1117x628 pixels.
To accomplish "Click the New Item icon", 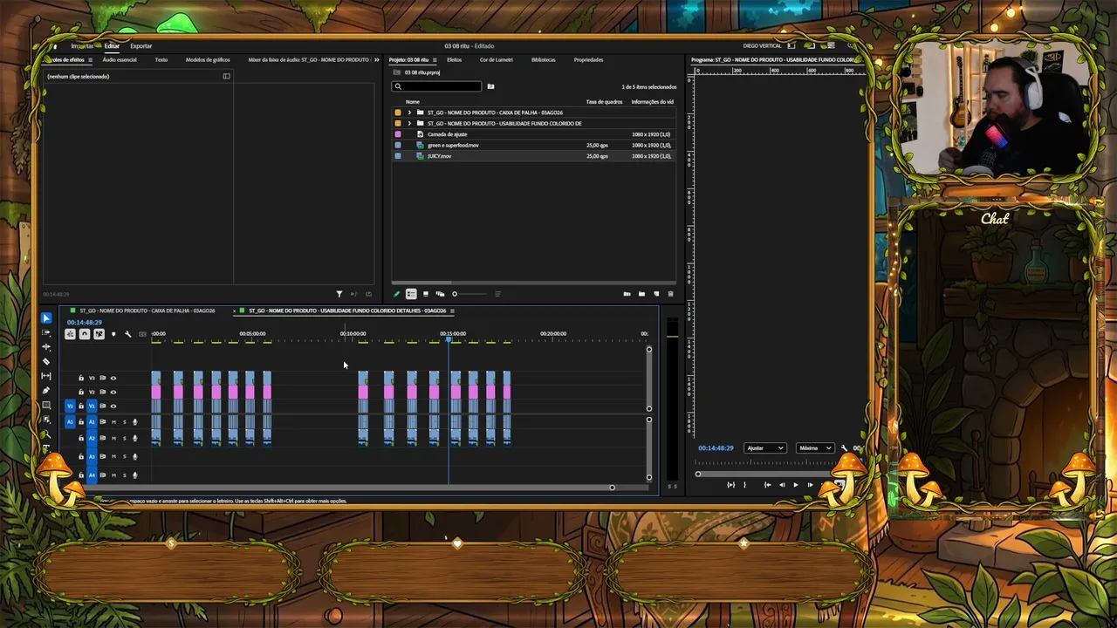I will (x=656, y=294).
